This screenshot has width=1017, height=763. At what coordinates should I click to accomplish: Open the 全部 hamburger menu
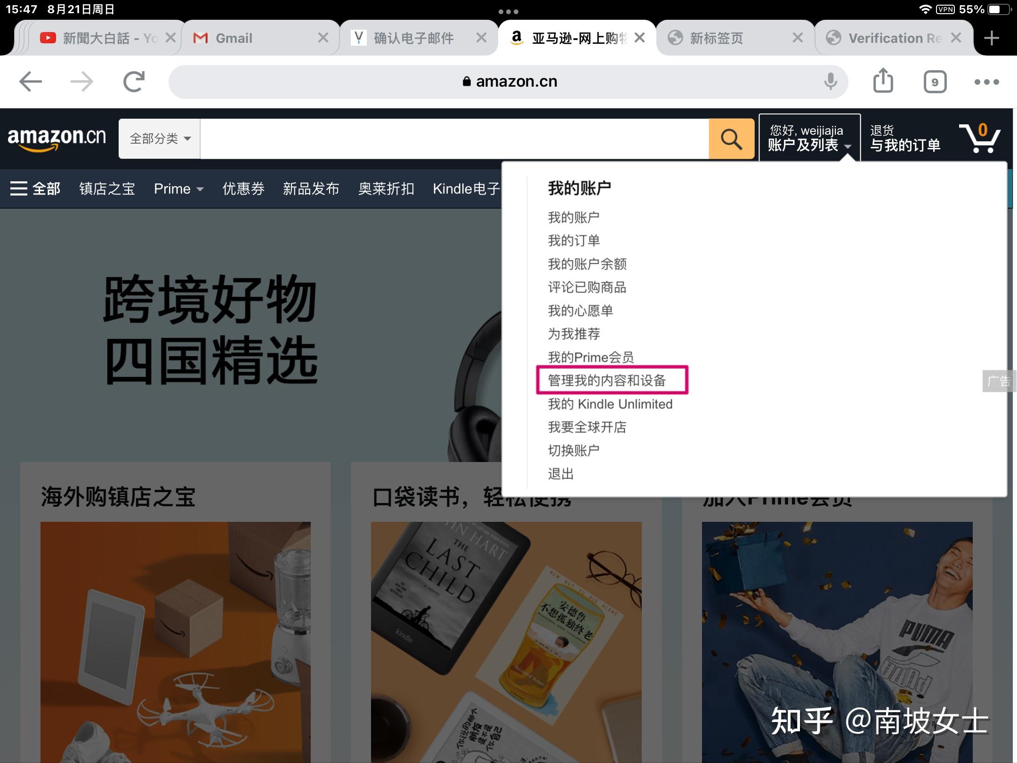tap(35, 188)
